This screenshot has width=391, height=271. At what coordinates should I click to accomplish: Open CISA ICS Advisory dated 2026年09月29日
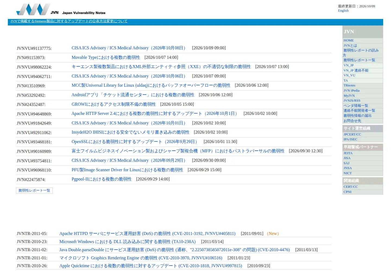pos(130,160)
